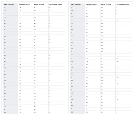Select the circumference 46,5 cell
The height and width of the screenshot is (117, 134).
coord(5,11)
